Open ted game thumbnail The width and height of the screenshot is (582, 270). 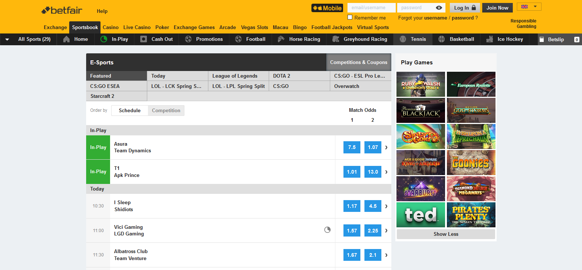click(421, 215)
